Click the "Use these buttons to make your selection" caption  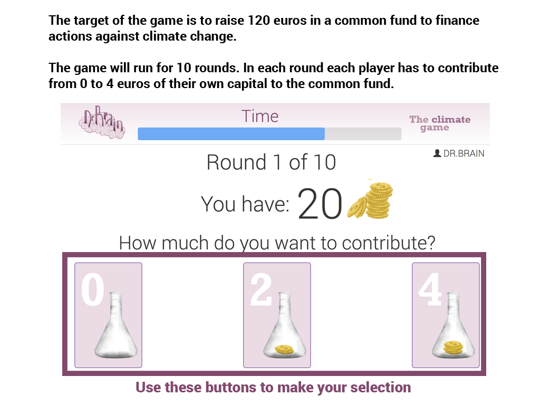pyautogui.click(x=273, y=387)
